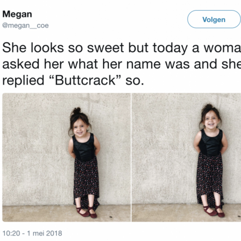Screen dimensions: 241x241
Task: Open Megan's profile via display name
Action: point(17,14)
